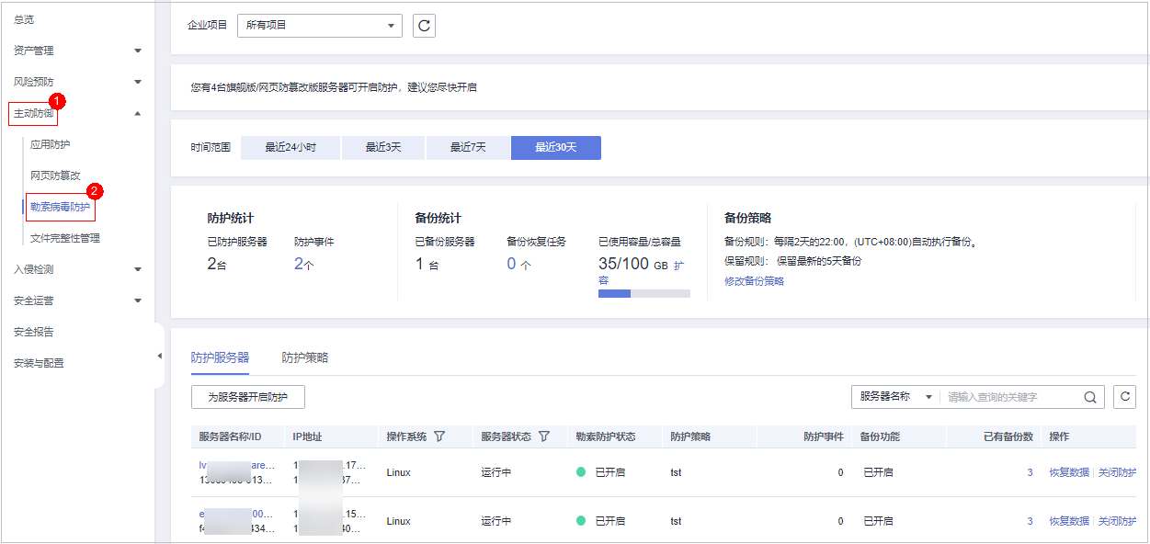Click refresh icon beside enterprise project dropdown

click(x=424, y=26)
